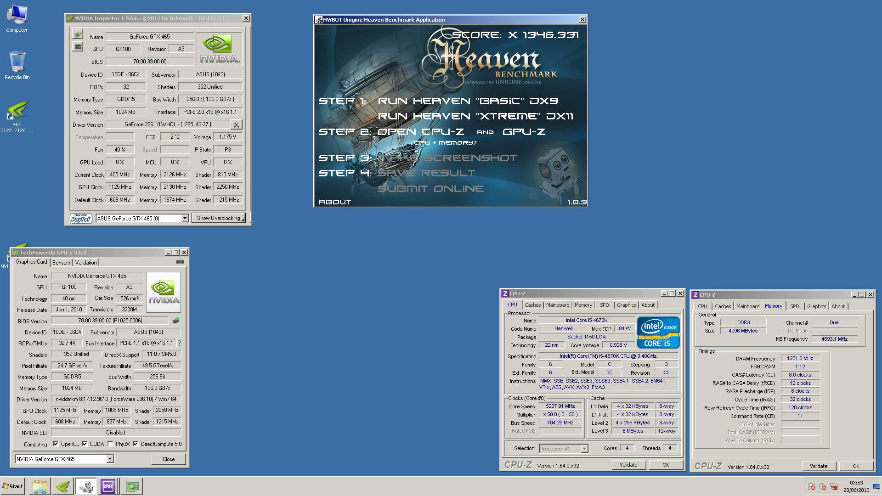The height and width of the screenshot is (496, 882).
Task: Click Open CPU-Z in Heaven step 2
Action: [422, 131]
